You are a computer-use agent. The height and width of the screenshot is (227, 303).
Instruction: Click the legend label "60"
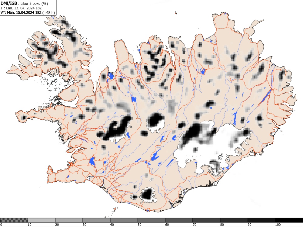[167, 225]
